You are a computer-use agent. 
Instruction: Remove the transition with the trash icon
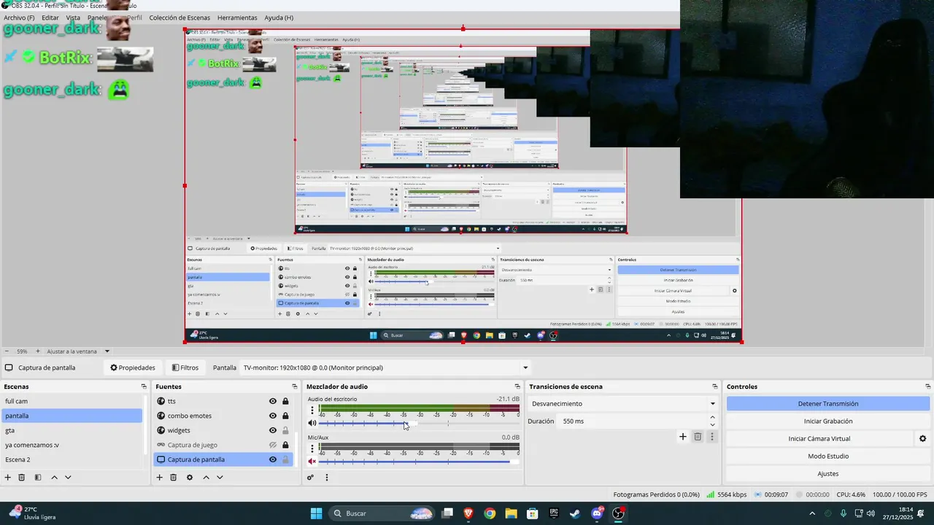click(x=698, y=437)
